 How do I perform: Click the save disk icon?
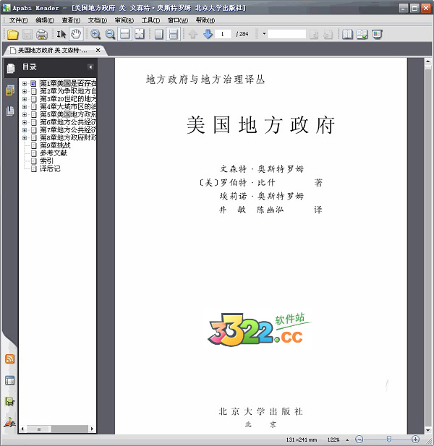[x=27, y=35]
